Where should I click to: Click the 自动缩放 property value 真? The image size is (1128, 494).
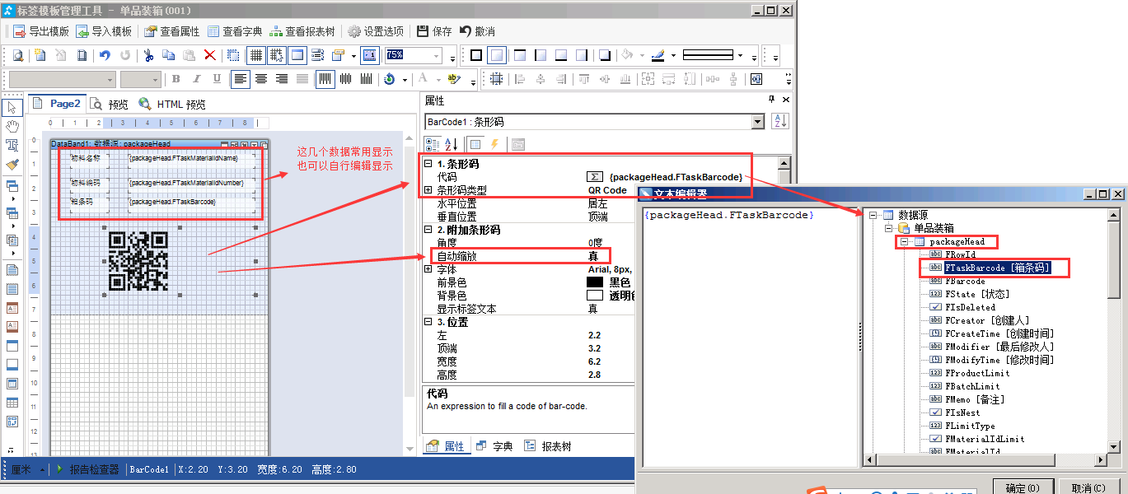pos(592,256)
